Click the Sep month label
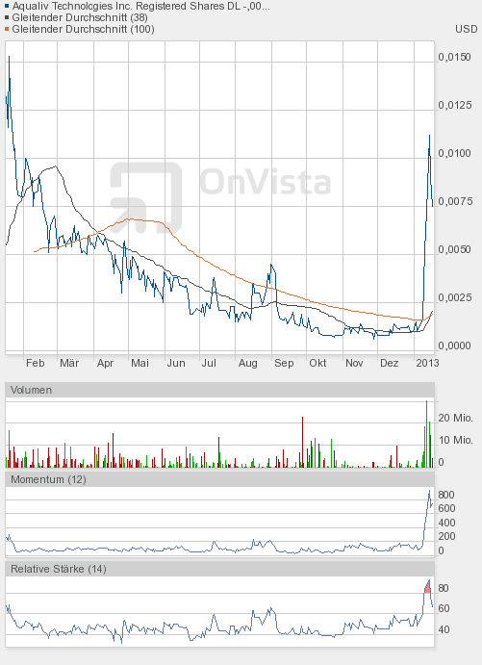 284,364
